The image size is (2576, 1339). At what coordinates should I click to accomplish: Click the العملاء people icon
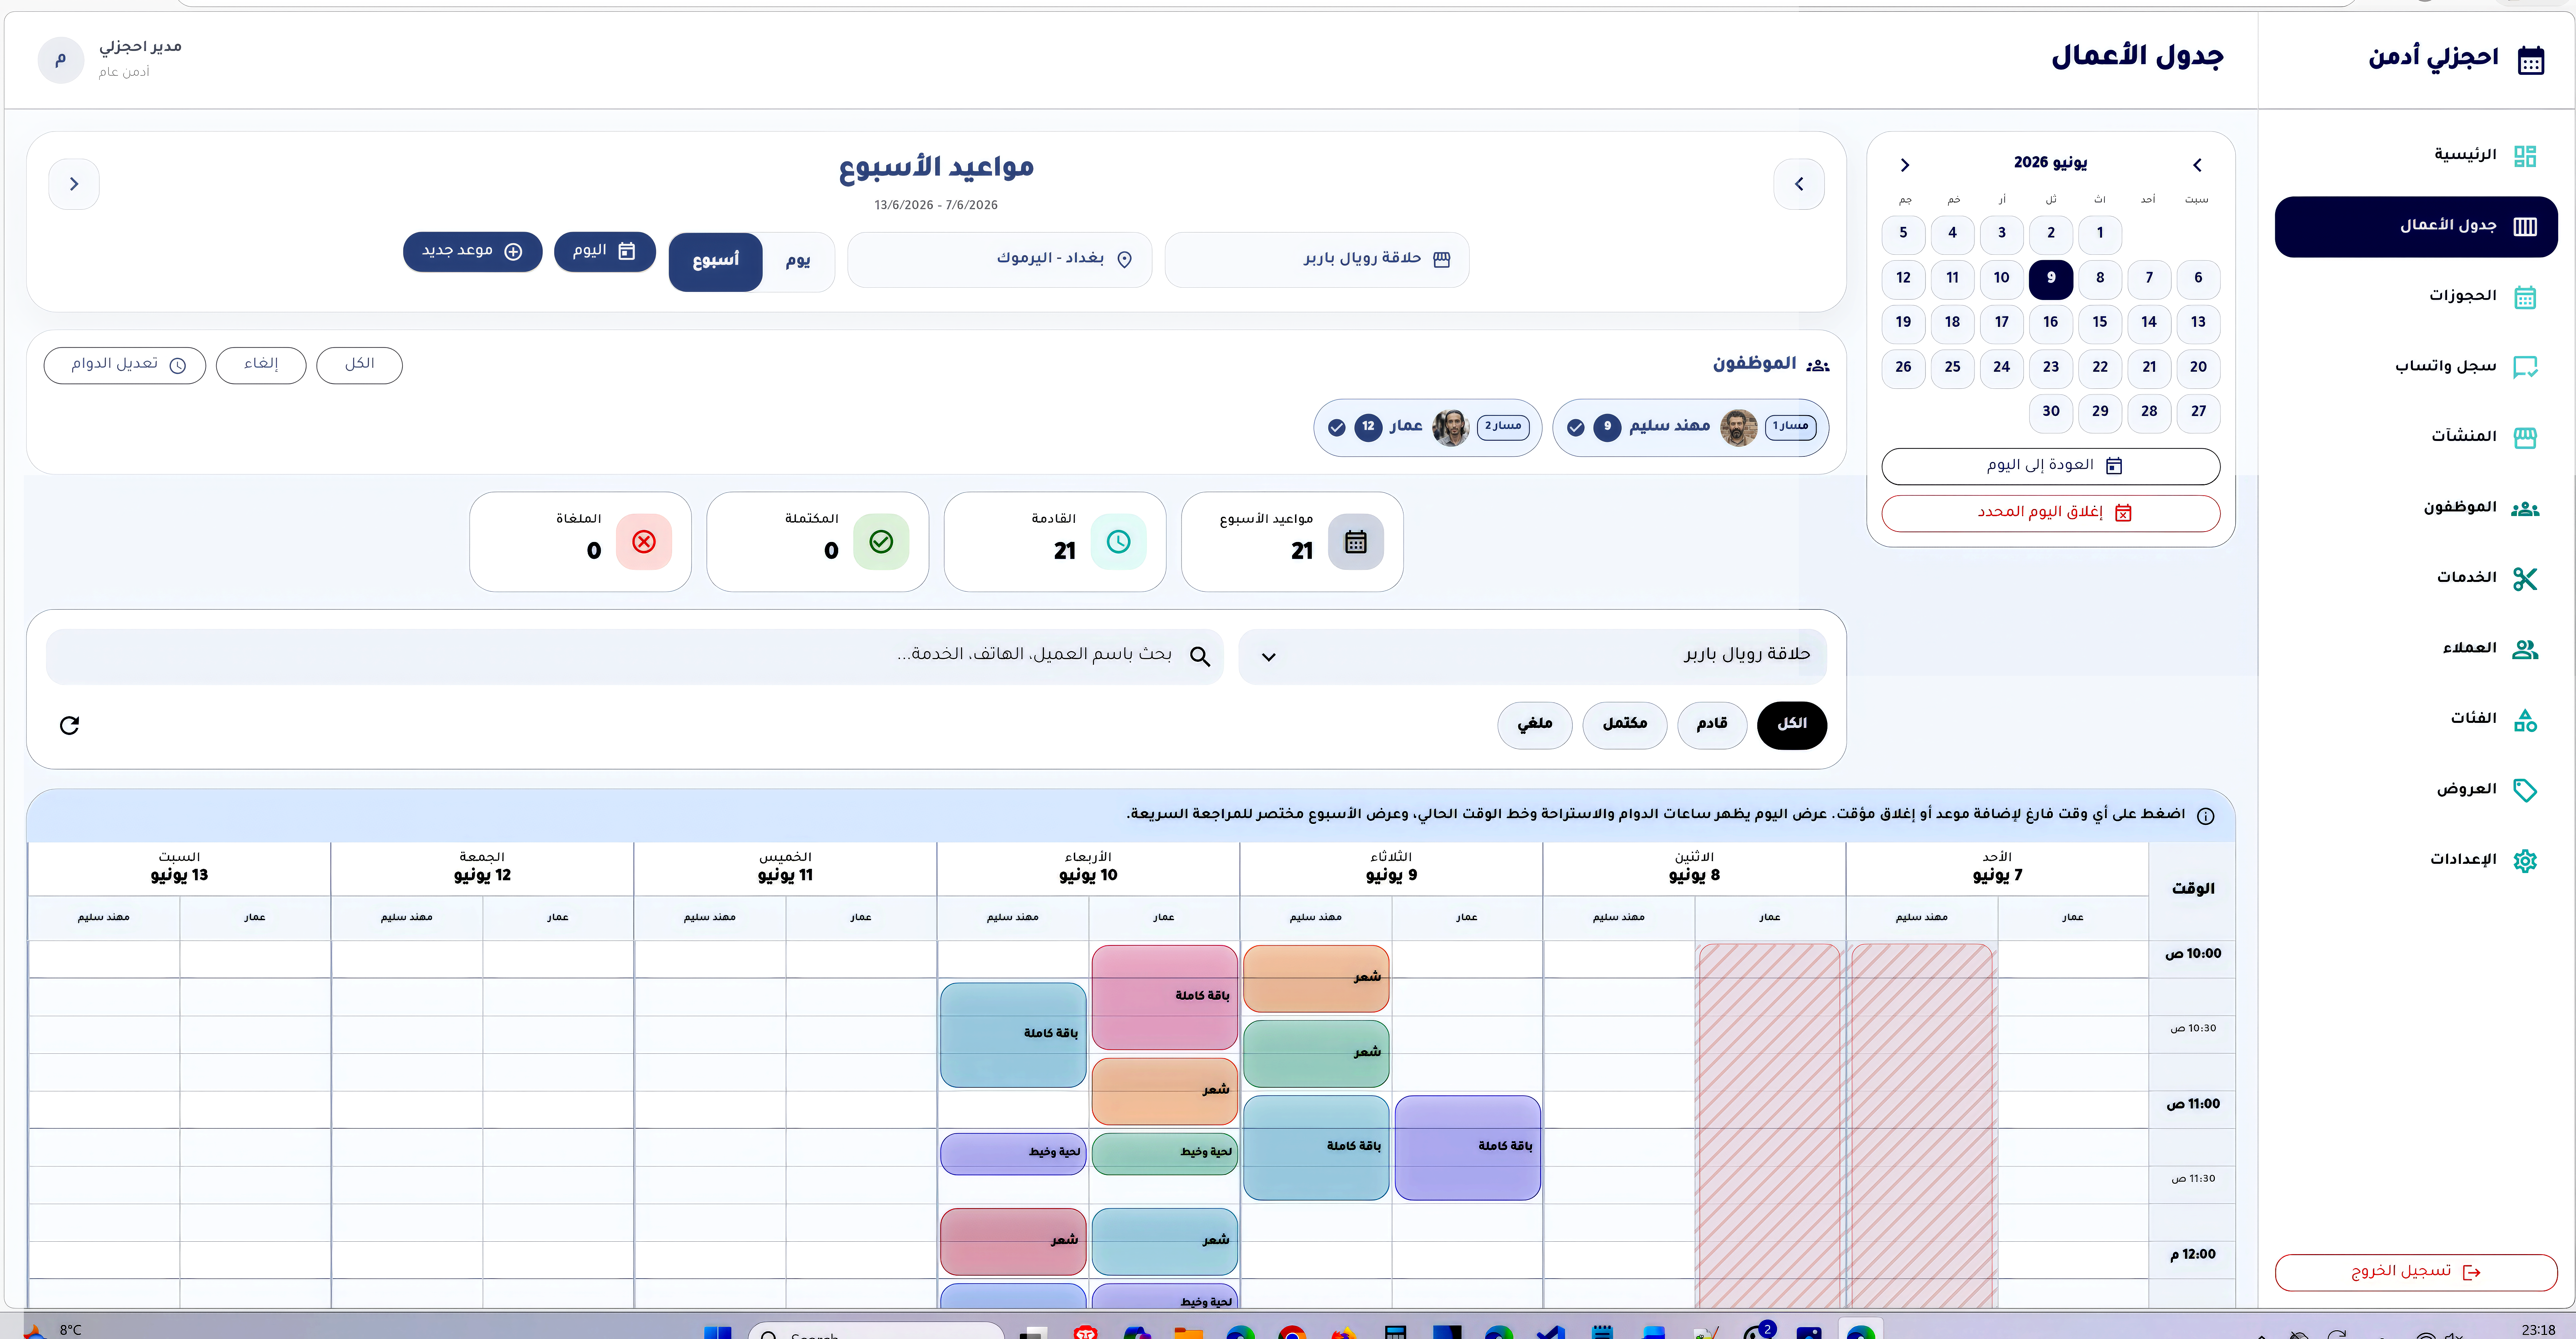click(x=2525, y=649)
